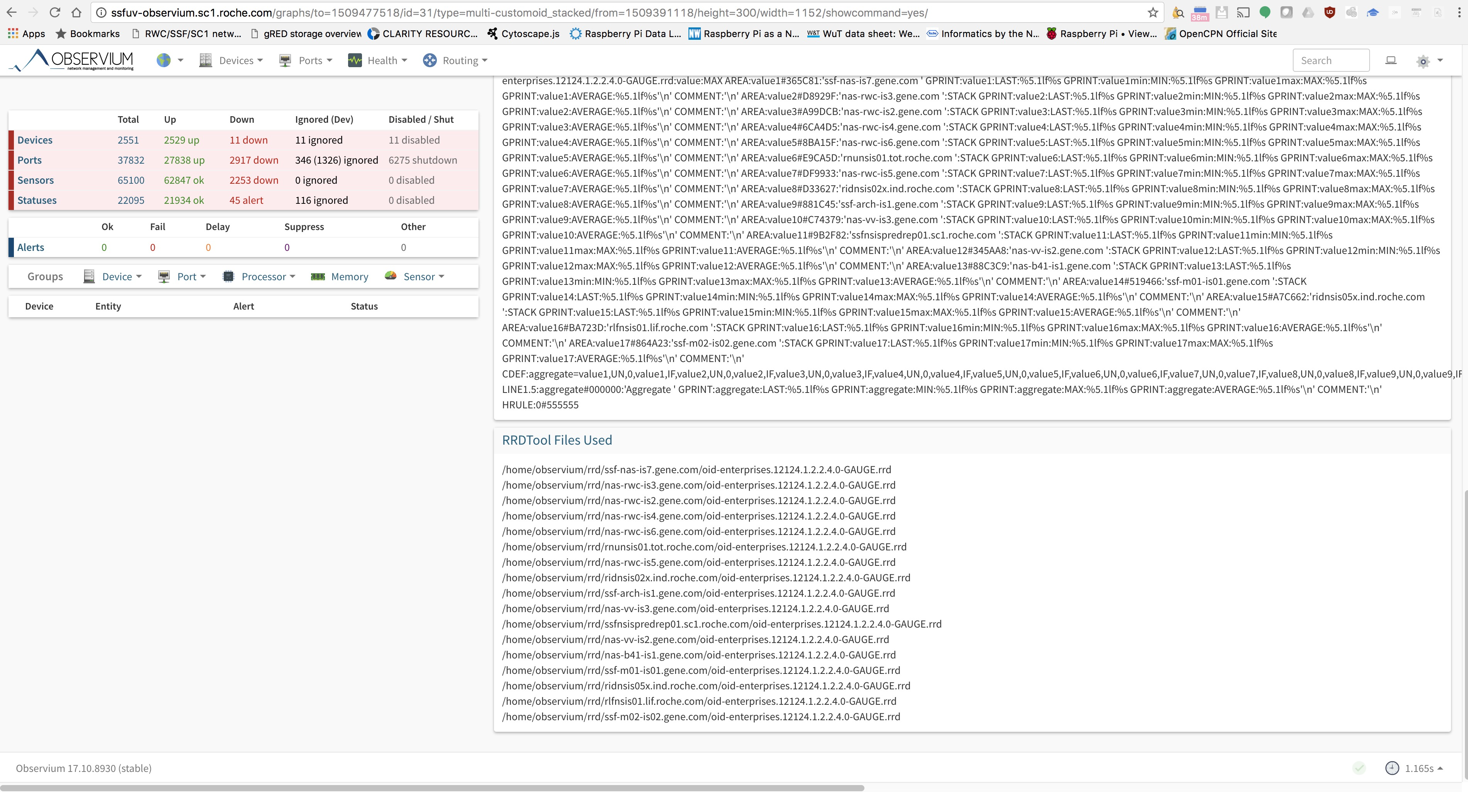Reload the page
This screenshot has height=792, width=1468.
[55, 12]
